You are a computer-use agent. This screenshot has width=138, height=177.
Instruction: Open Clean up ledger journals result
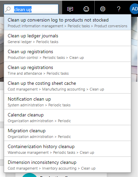coord(67,38)
